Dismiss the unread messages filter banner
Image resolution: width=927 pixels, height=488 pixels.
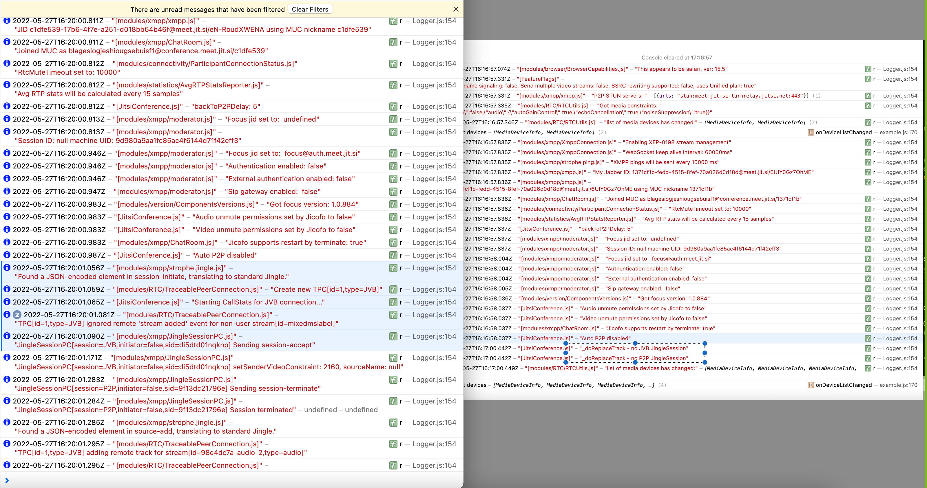[456, 9]
